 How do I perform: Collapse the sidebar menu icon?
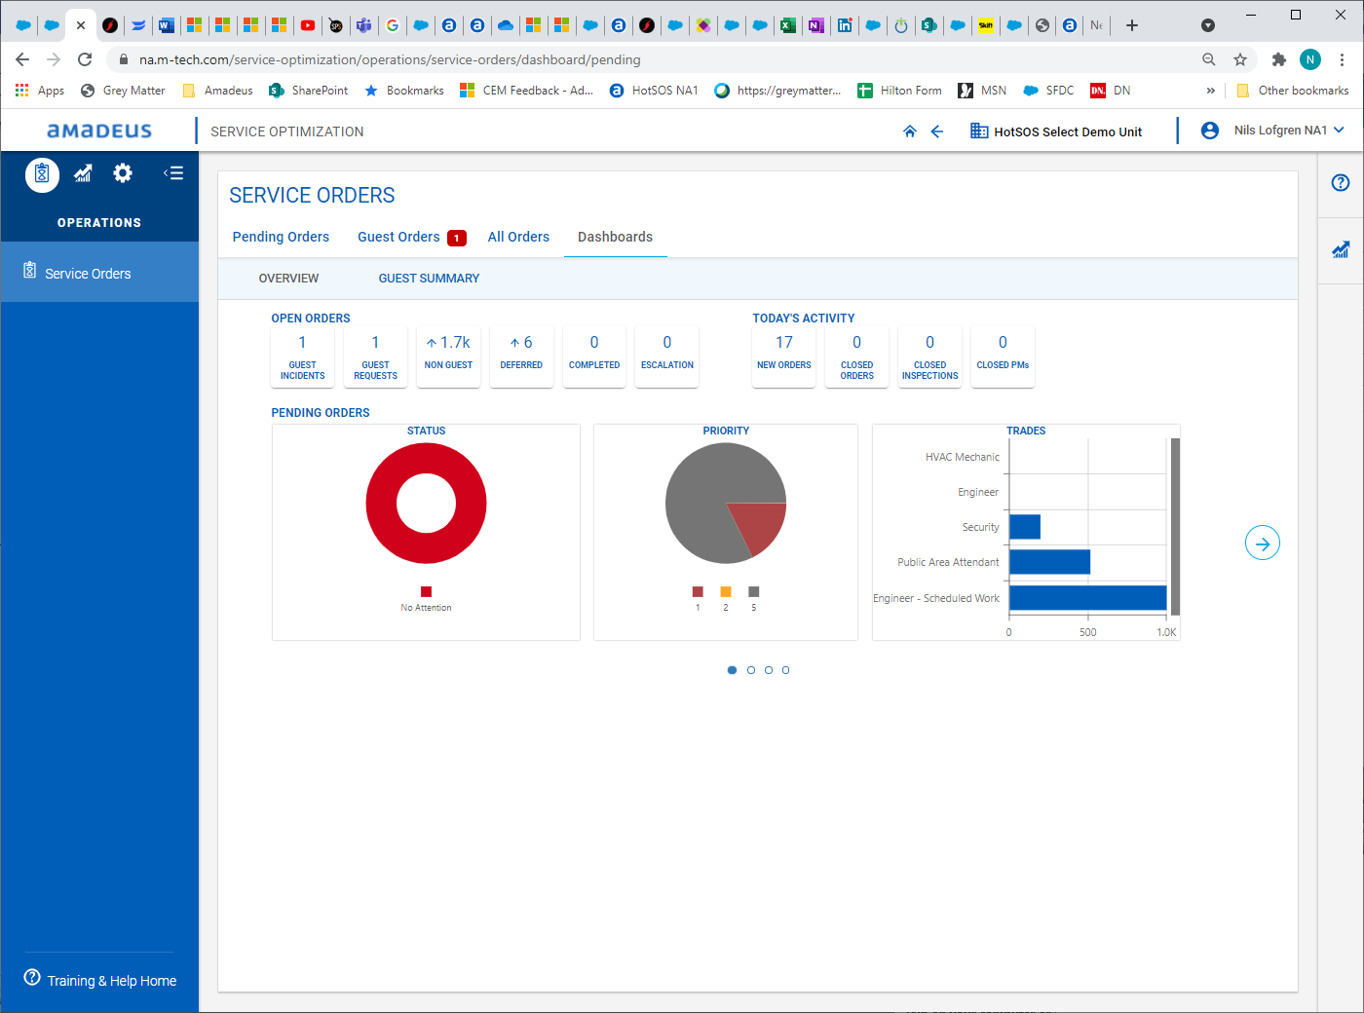tap(173, 173)
